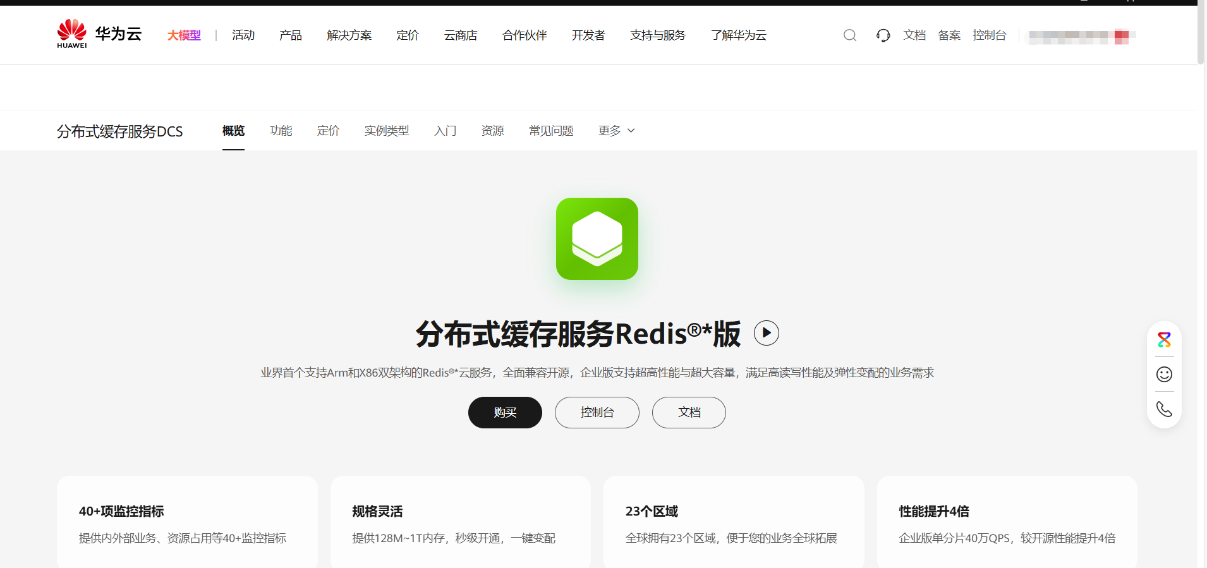This screenshot has height=568, width=1207.
Task: Select the 概览 tab
Action: [x=233, y=131]
